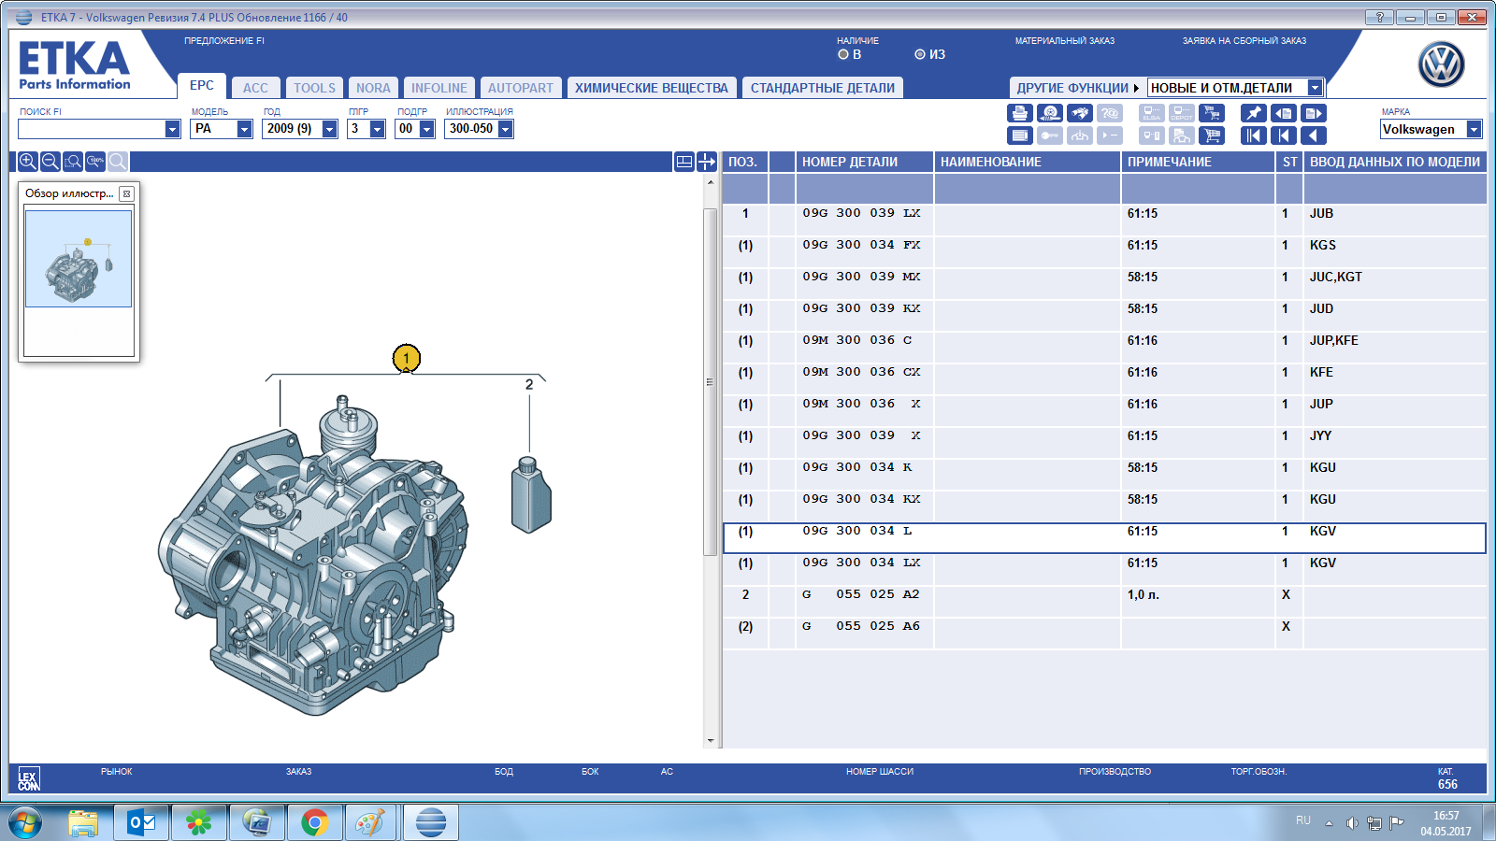
Task: Open the Год 2009 (9) dropdown
Action: pyautogui.click(x=329, y=129)
